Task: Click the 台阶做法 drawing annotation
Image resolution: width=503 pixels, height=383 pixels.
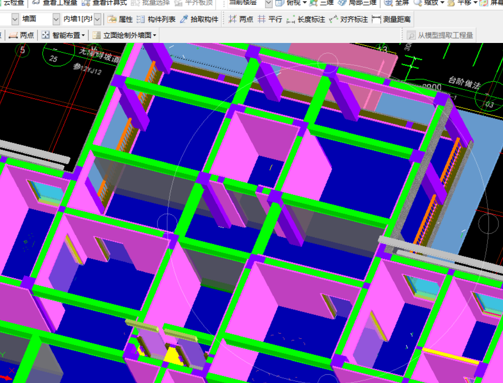Action: [x=464, y=83]
